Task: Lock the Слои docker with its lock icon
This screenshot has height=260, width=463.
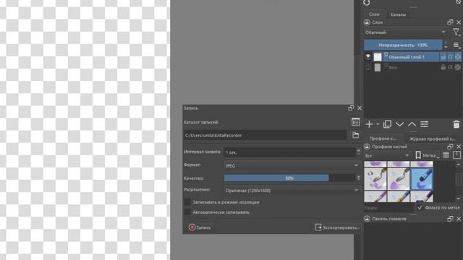Action: [367, 22]
